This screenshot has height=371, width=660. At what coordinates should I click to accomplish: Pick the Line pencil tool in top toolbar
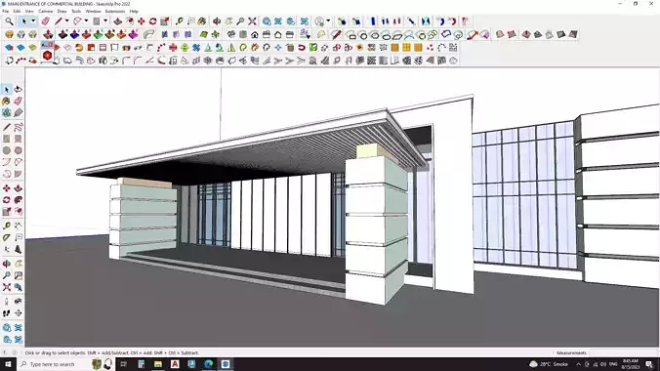point(58,21)
